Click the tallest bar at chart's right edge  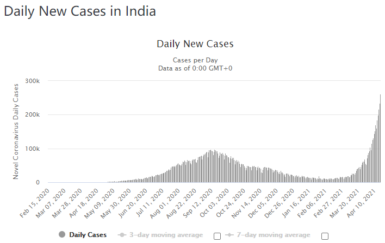click(x=380, y=139)
